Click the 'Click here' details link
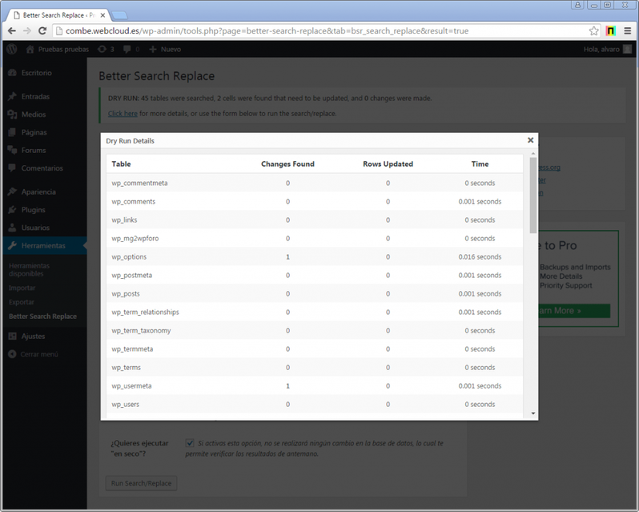 point(123,114)
